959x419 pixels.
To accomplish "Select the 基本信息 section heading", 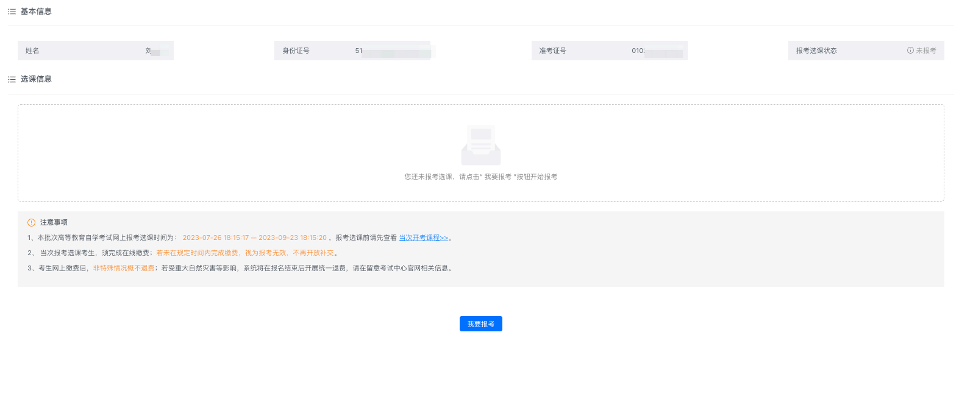I will [x=36, y=12].
